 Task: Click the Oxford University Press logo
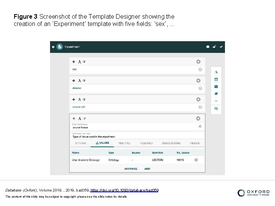coord(254,193)
